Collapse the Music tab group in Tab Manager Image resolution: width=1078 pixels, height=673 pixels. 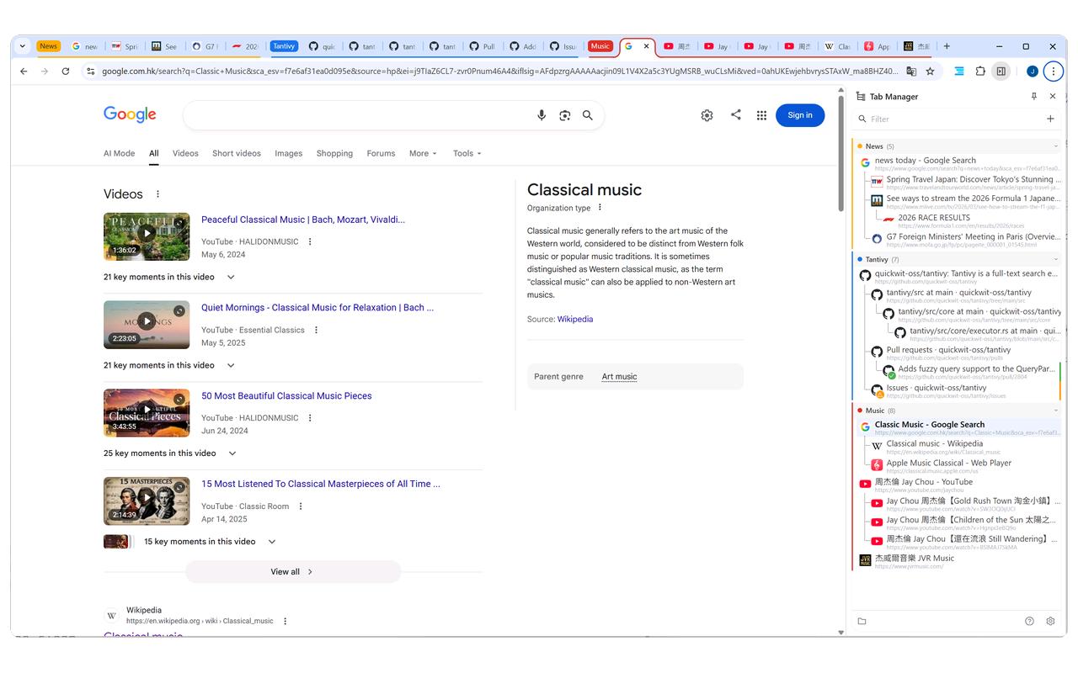[1056, 411]
